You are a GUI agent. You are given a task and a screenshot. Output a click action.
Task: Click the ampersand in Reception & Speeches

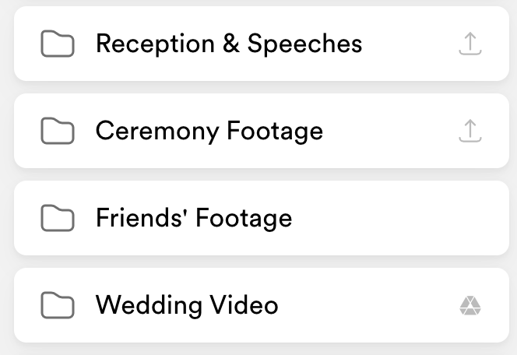tap(230, 44)
